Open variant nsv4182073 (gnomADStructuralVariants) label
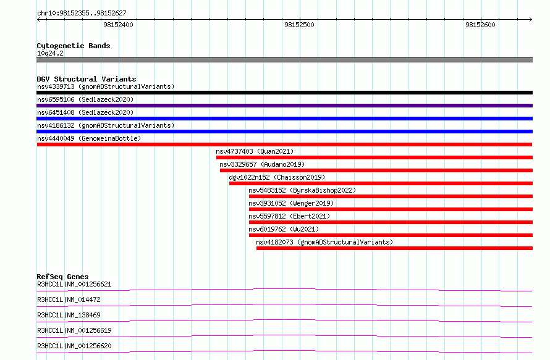This screenshot has height=360, width=550. 324,242
